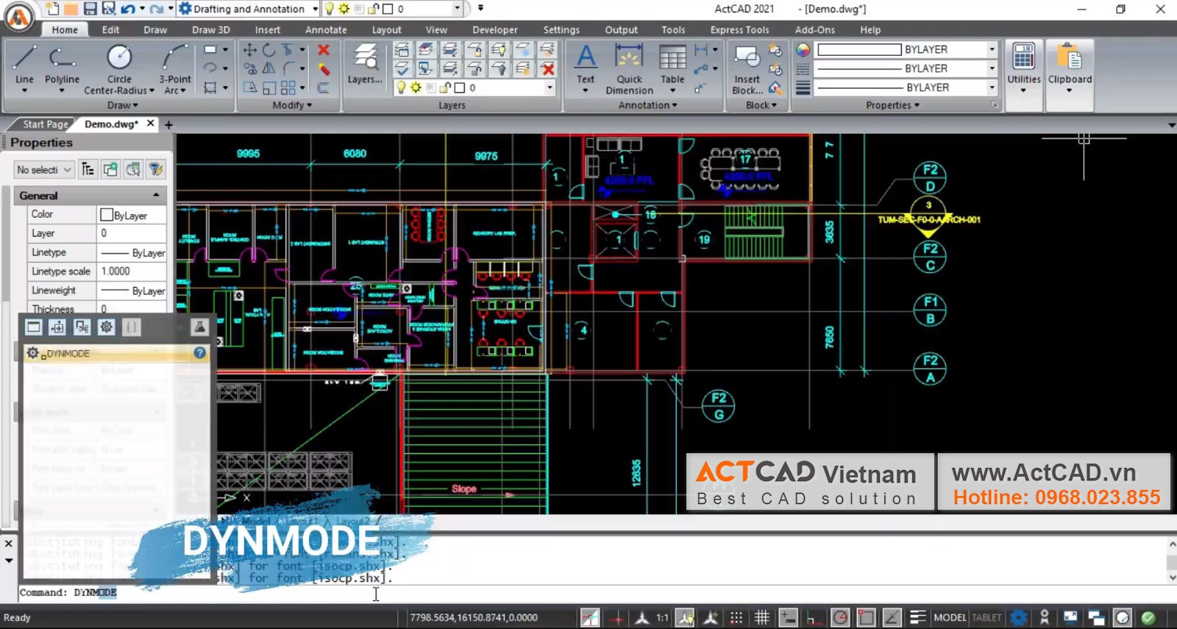Collapse the General properties section
Image resolution: width=1177 pixels, height=629 pixels.
click(x=156, y=195)
